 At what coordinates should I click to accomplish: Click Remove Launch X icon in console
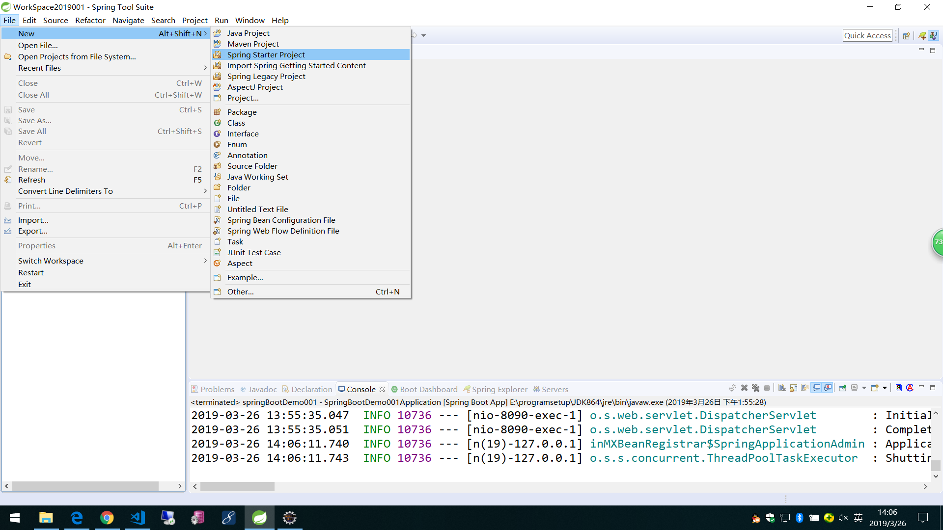[744, 388]
